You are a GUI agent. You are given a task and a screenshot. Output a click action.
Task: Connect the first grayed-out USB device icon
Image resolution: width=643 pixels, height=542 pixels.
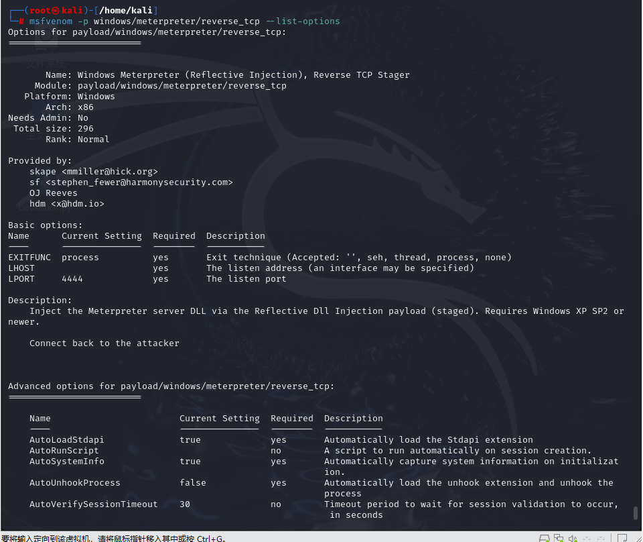[585, 537]
